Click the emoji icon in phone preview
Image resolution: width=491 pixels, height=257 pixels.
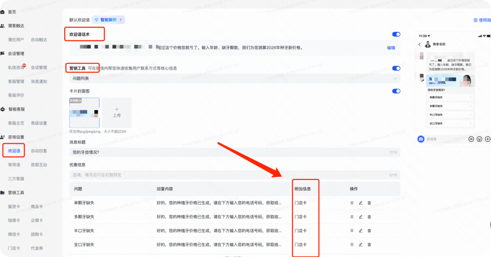[479, 139]
